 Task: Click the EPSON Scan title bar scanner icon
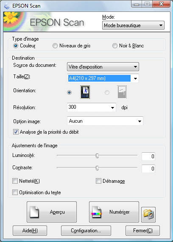7,5
